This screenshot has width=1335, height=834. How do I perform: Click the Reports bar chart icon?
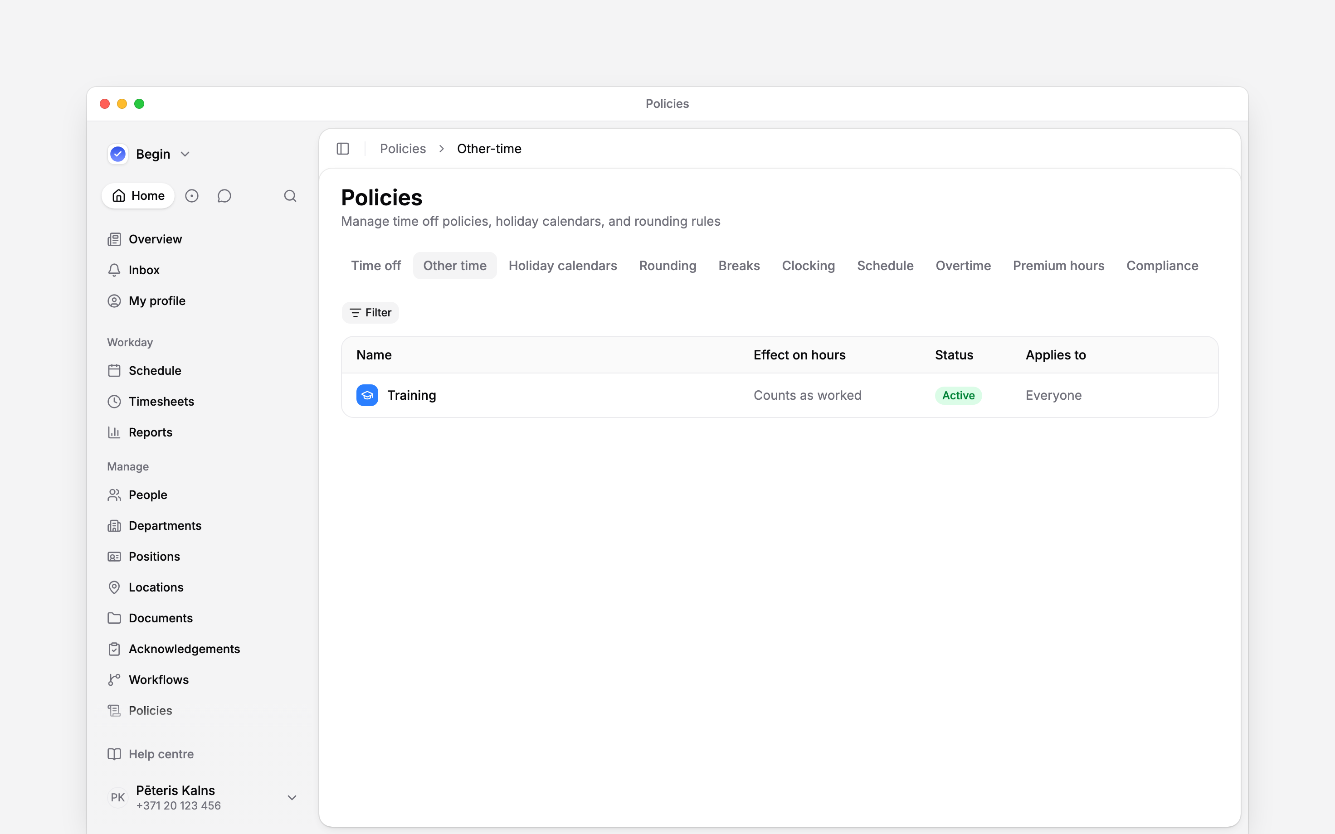(114, 432)
